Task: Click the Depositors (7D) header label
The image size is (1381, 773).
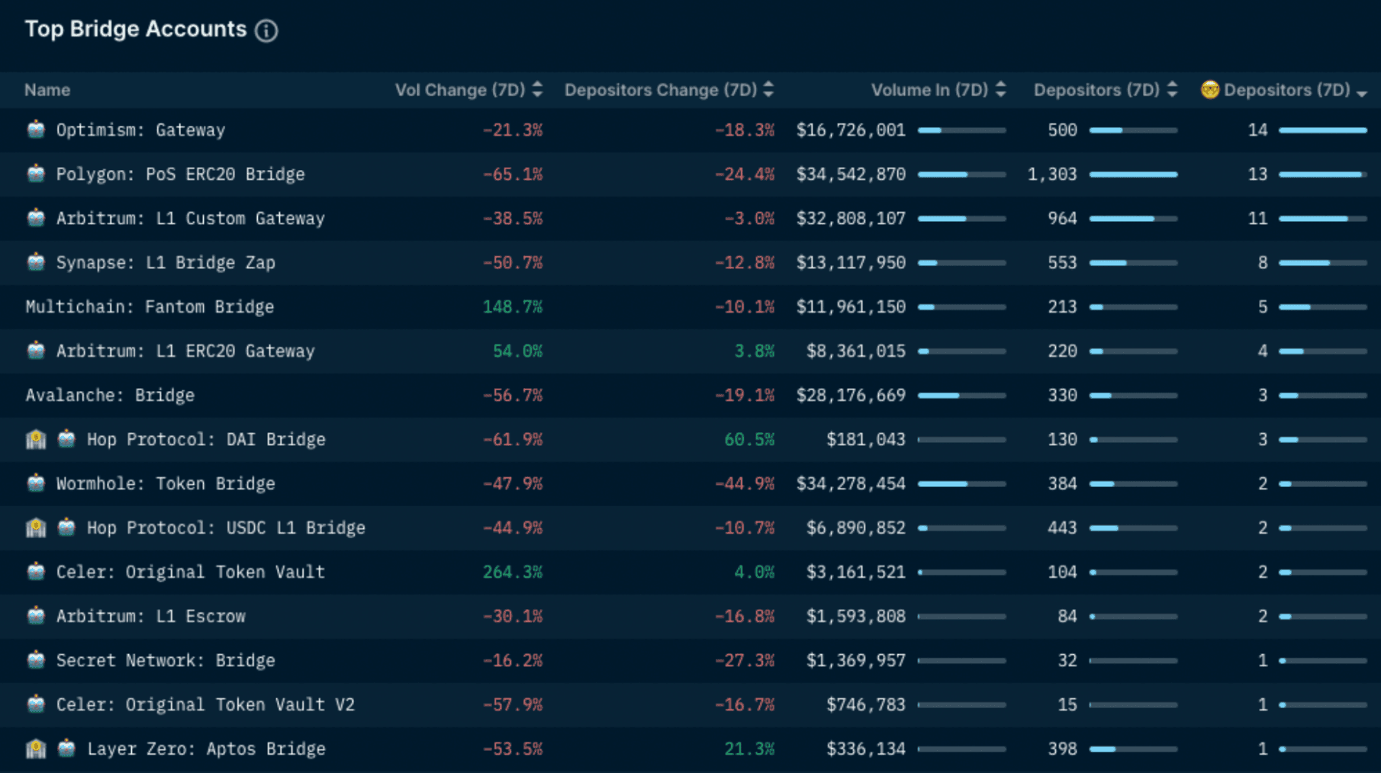Action: point(1096,90)
